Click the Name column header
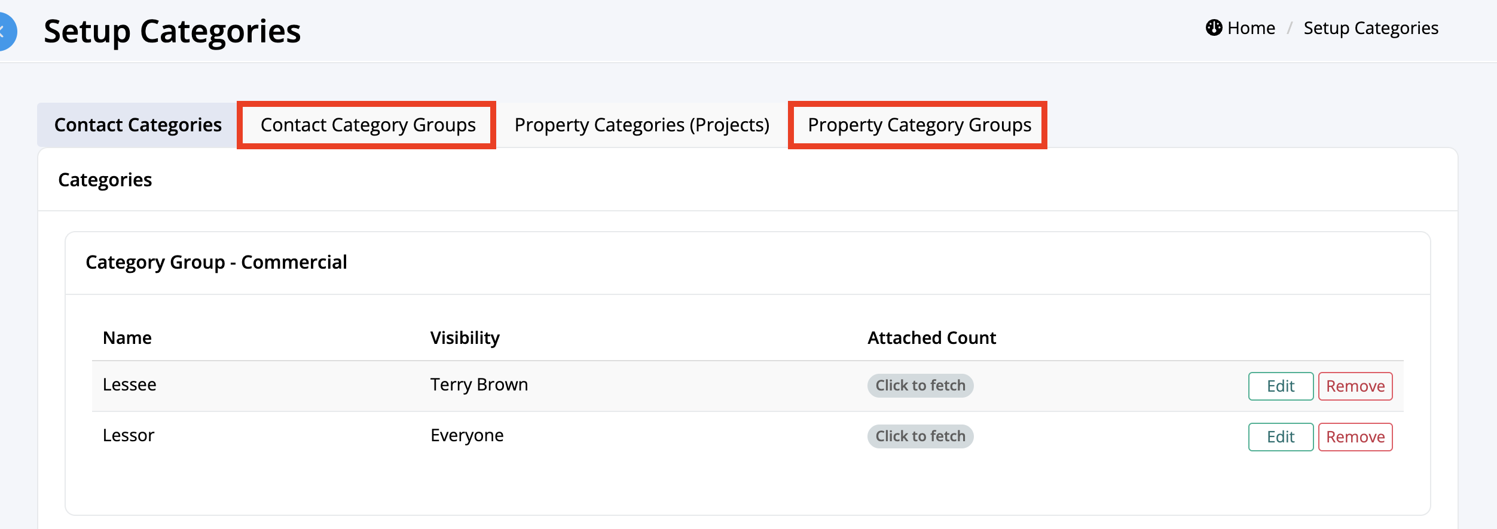This screenshot has width=1497, height=529. (x=127, y=338)
